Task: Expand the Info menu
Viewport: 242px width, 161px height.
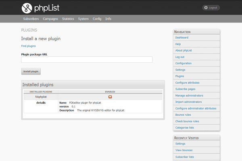Action: click(108, 19)
